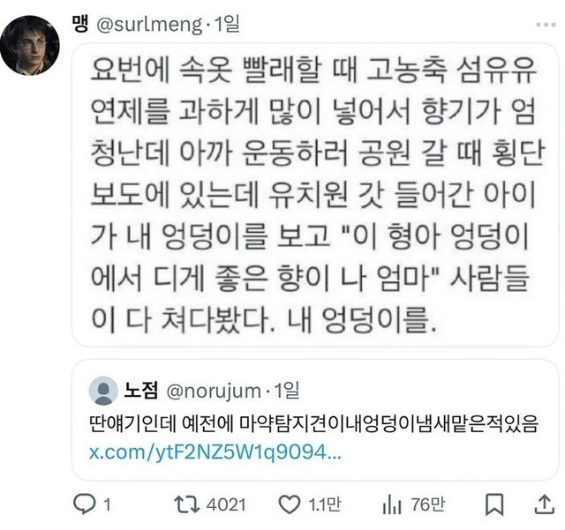Share the tweet via upload arrow icon
The width and height of the screenshot is (565, 530).
(x=539, y=504)
